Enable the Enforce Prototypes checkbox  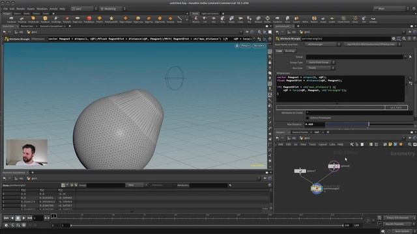[308, 118]
